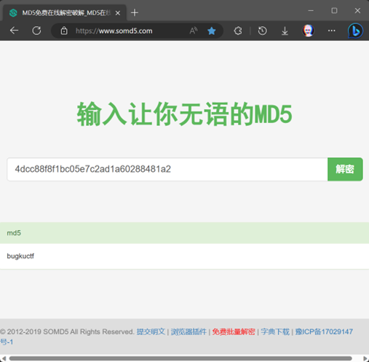
Task: Click the horizontal scrollbar at page bottom
Action: tap(180, 358)
